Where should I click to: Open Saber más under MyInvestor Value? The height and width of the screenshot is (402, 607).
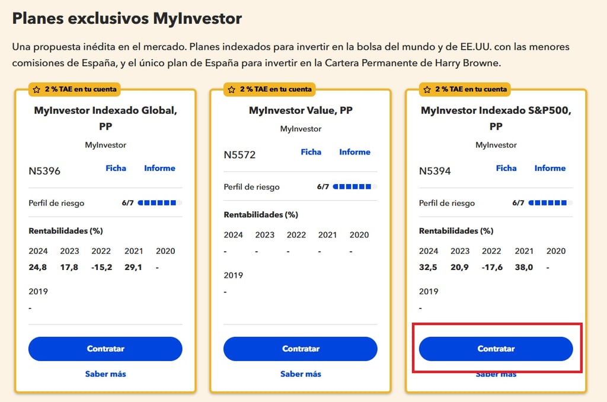click(301, 374)
